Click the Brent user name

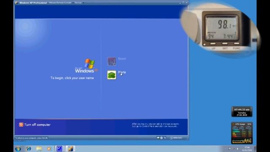122,59
